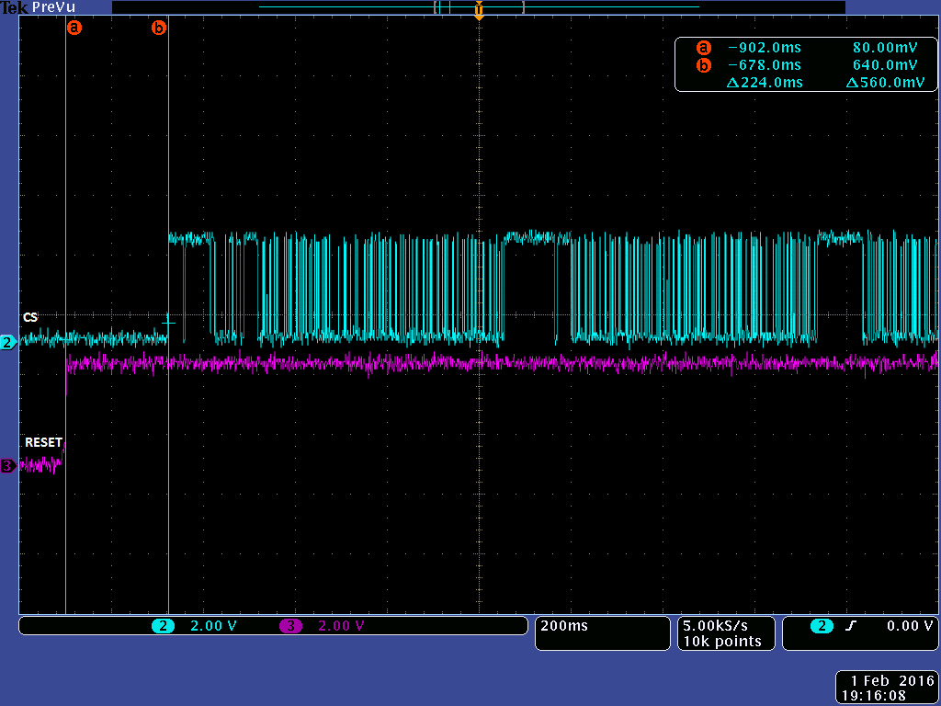This screenshot has width=941, height=706.
Task: Click the 5.00kS/s sample rate readout
Action: [715, 625]
